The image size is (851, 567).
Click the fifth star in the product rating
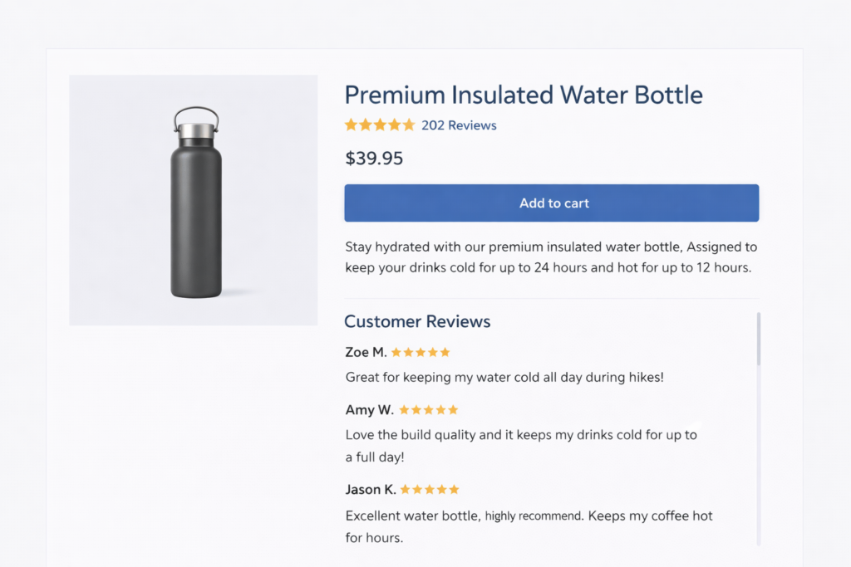(x=410, y=125)
